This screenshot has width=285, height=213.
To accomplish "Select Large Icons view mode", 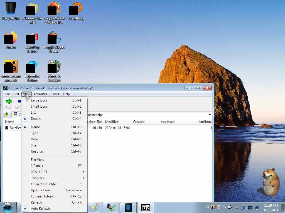I will pyautogui.click(x=55, y=100).
